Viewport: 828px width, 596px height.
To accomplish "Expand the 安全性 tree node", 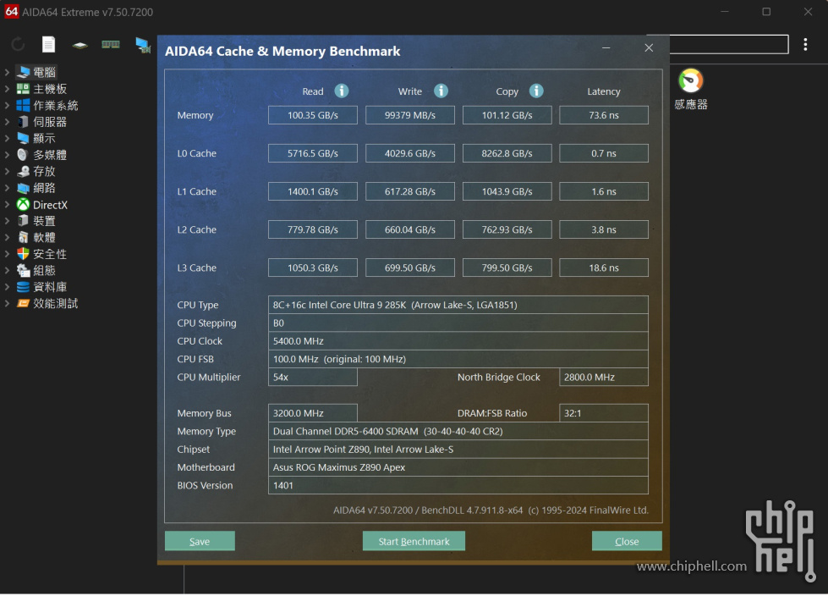I will (7, 254).
